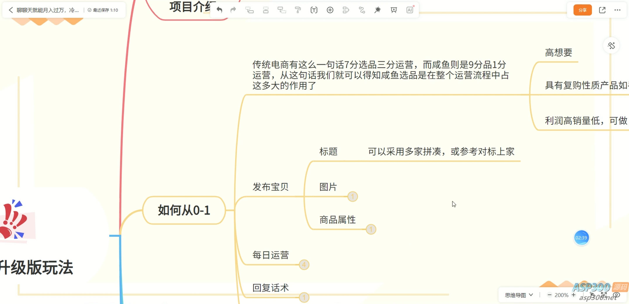Toggle the eye view mode icon

[616, 295]
